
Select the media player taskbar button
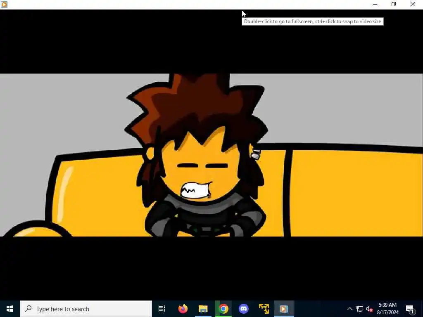(x=284, y=309)
